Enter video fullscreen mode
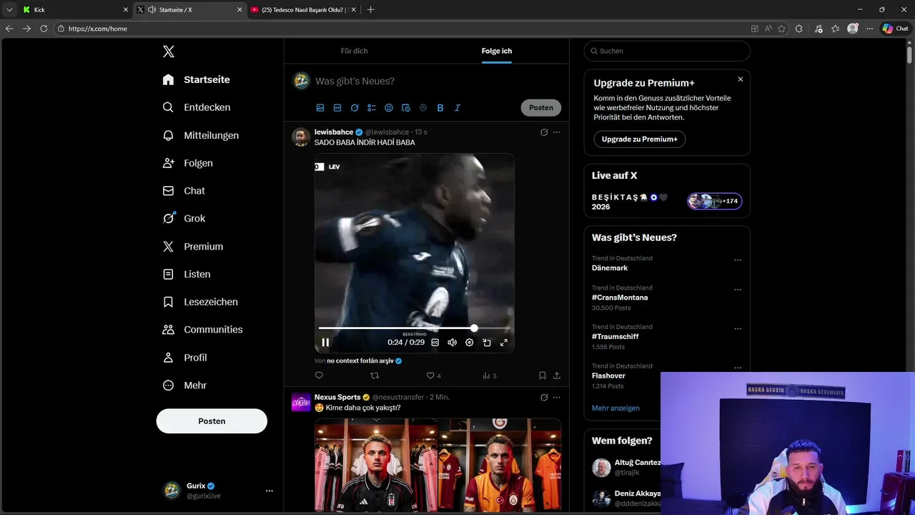The height and width of the screenshot is (515, 915). click(x=504, y=343)
